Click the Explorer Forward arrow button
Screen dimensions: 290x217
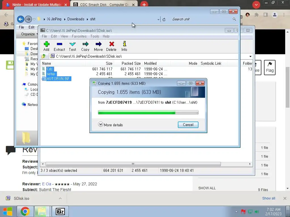[x=28, y=19]
